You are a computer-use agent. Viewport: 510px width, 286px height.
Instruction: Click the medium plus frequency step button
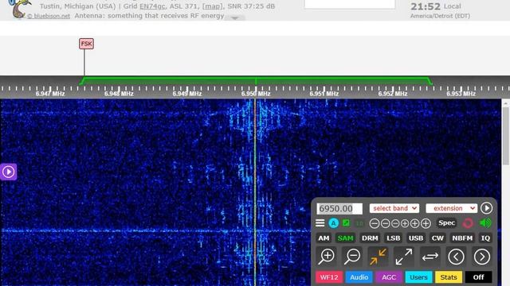coord(414,223)
